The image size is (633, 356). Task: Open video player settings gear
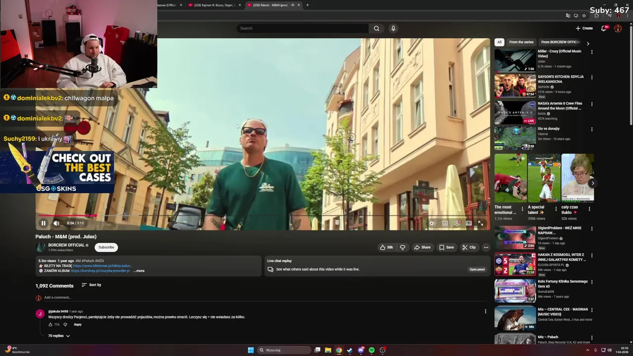457,223
